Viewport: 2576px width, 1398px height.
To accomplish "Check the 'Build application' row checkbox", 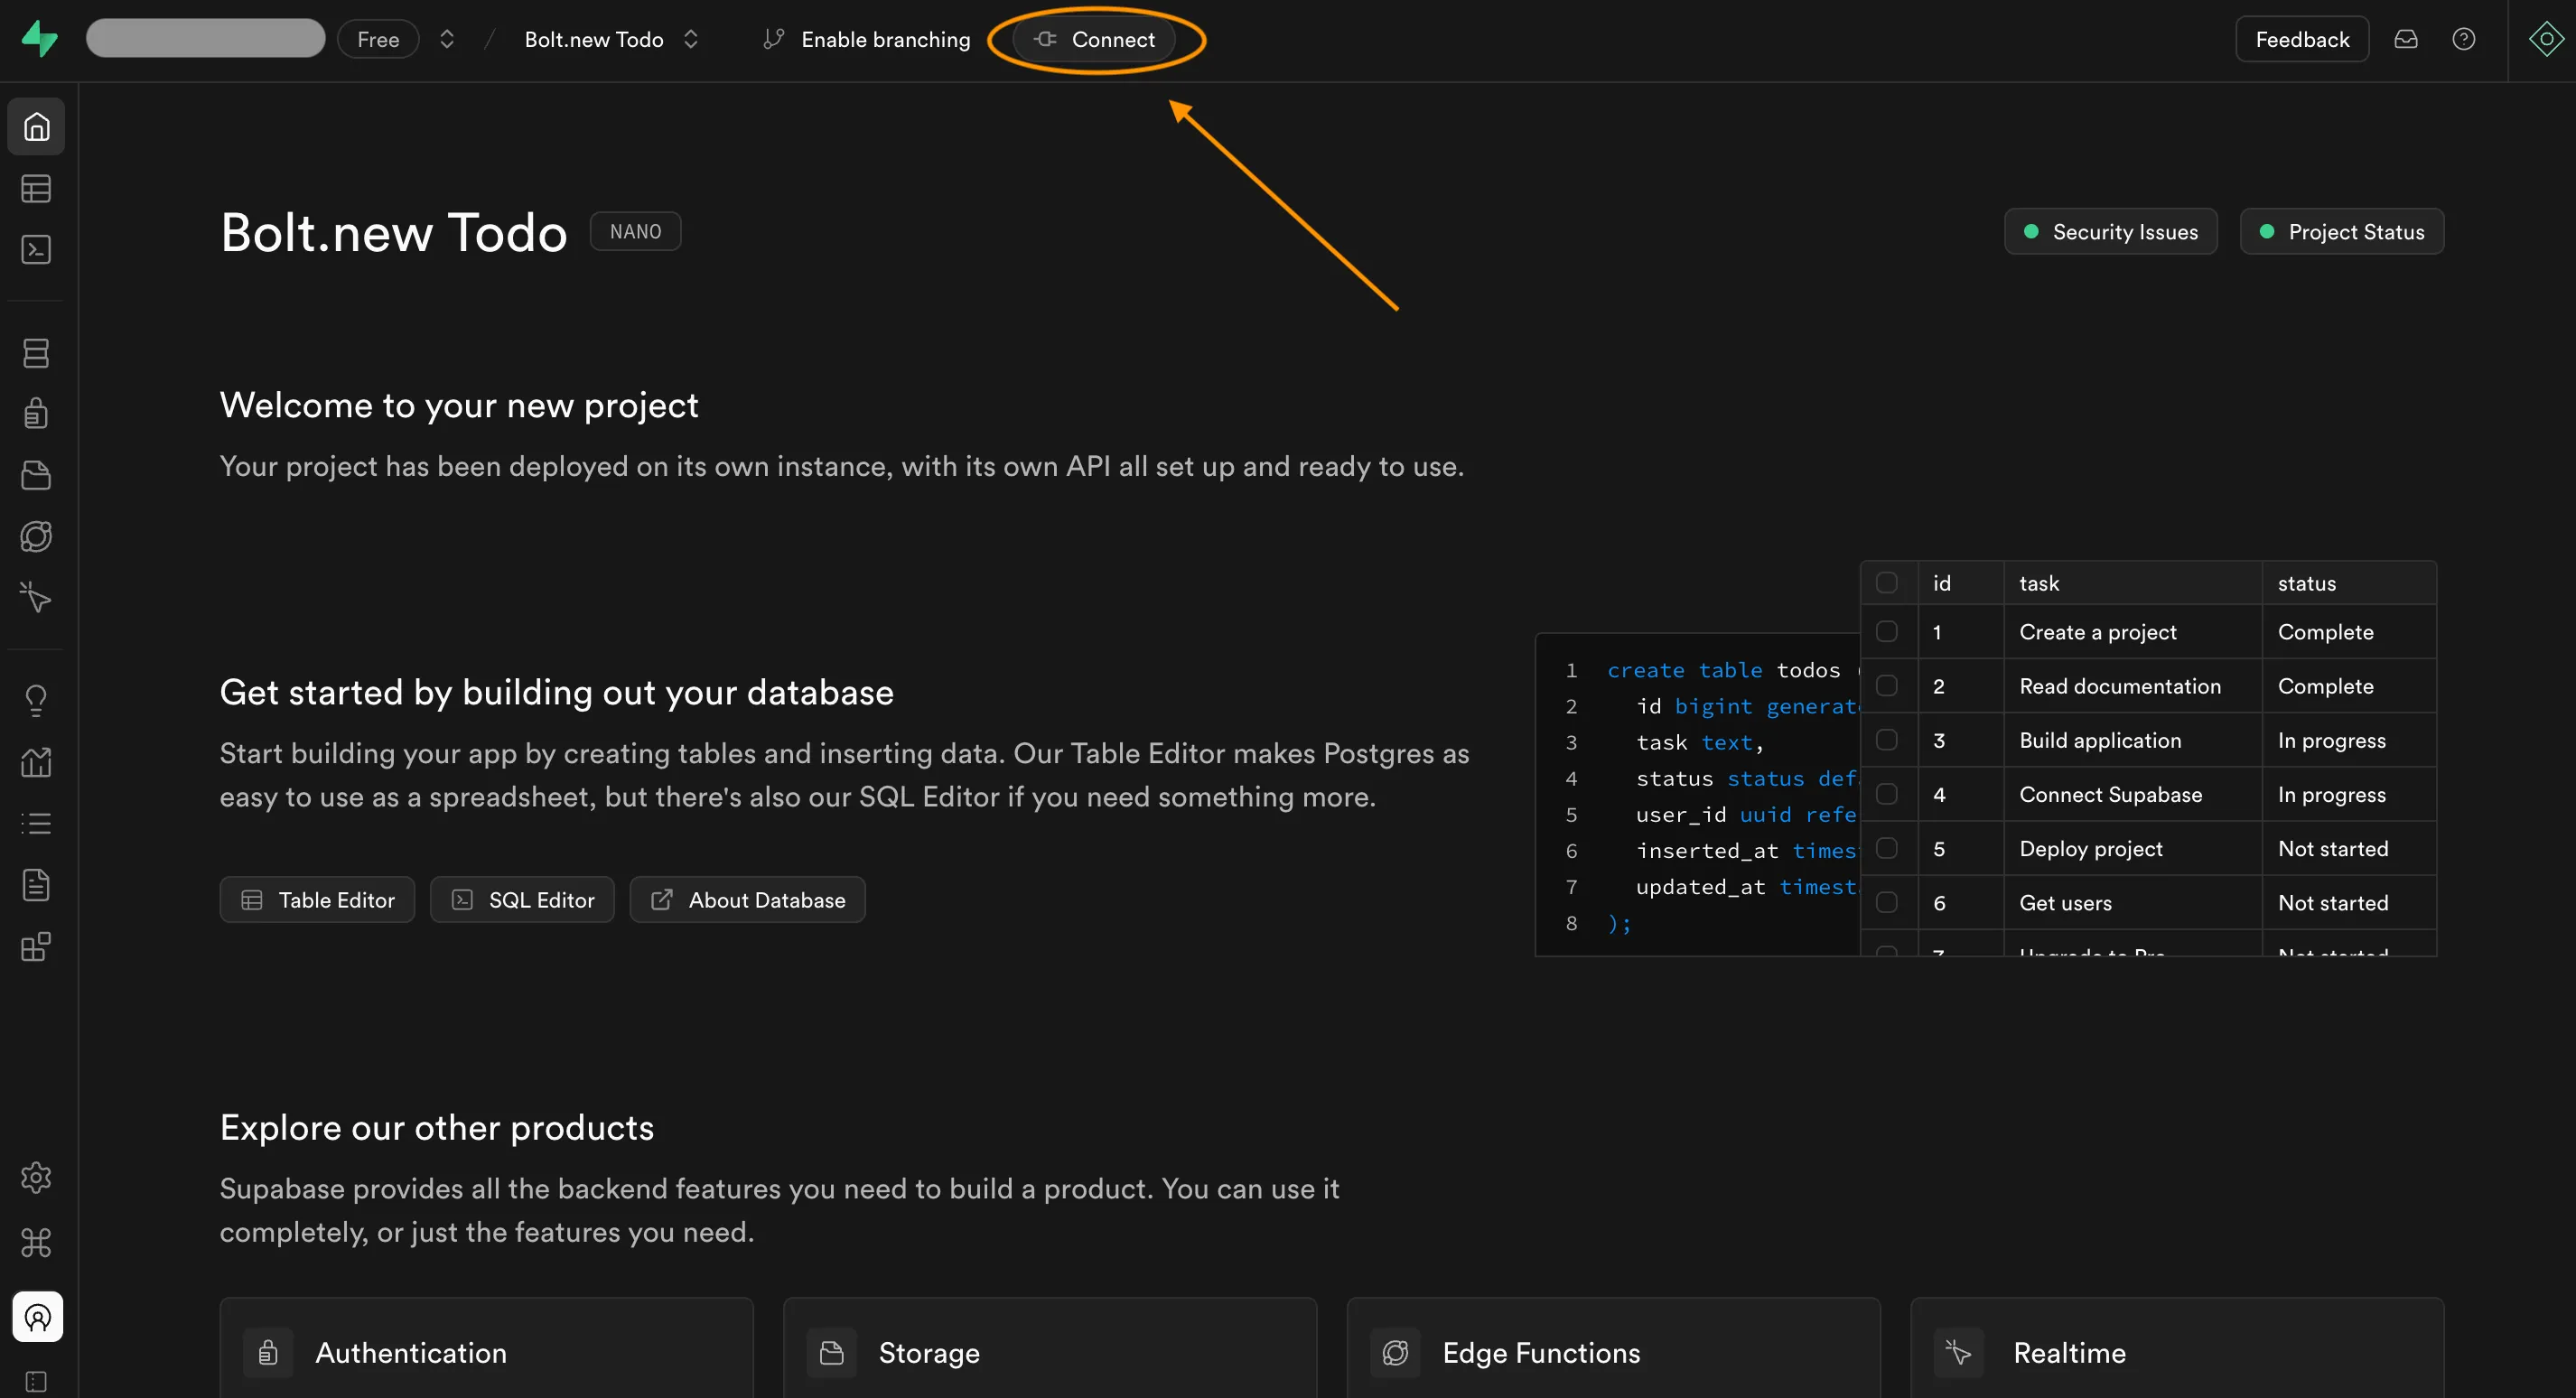I will click(1886, 740).
